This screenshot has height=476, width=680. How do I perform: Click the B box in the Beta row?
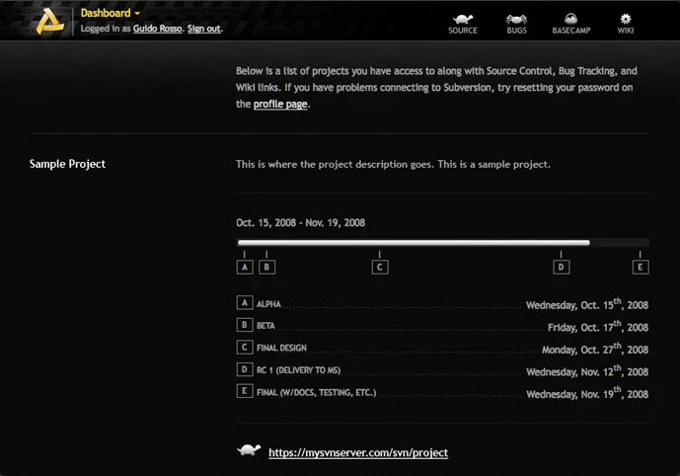(x=245, y=325)
